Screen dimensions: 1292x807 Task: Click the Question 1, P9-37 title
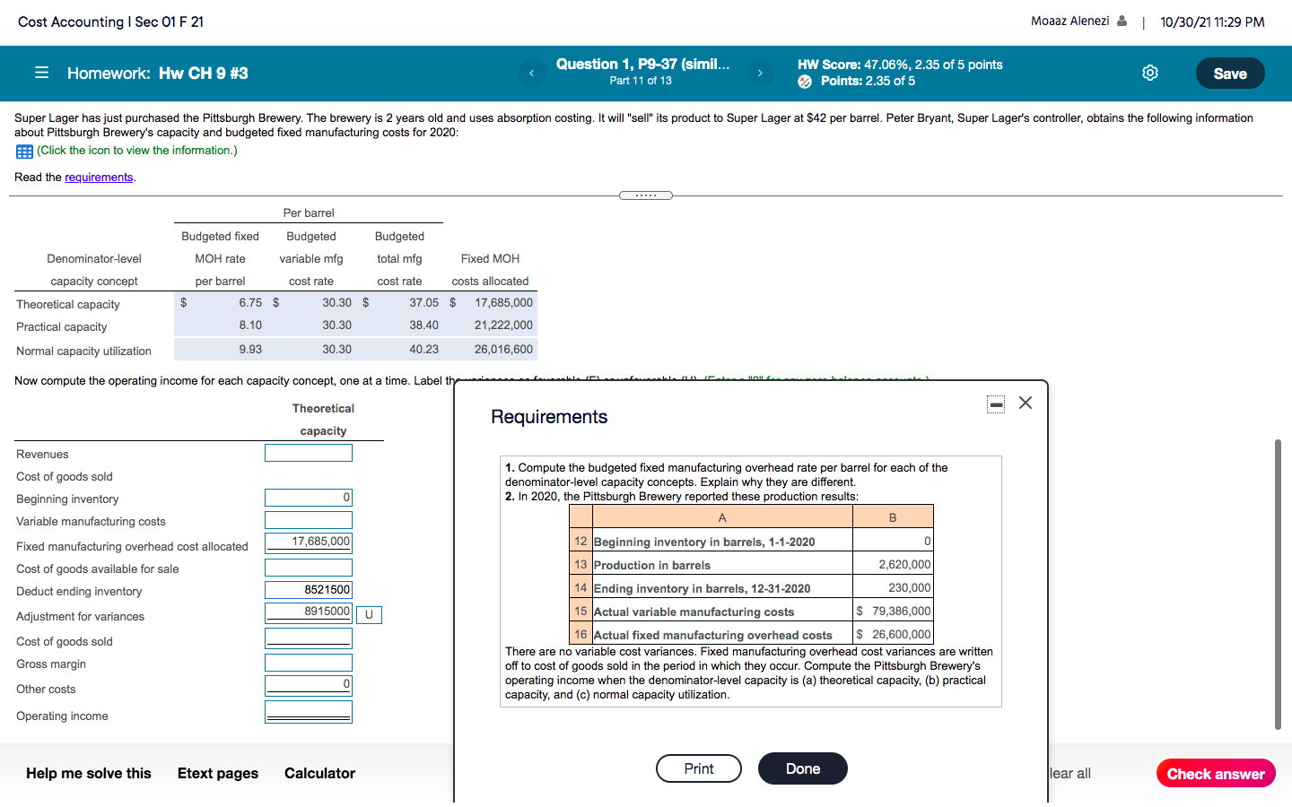642,64
